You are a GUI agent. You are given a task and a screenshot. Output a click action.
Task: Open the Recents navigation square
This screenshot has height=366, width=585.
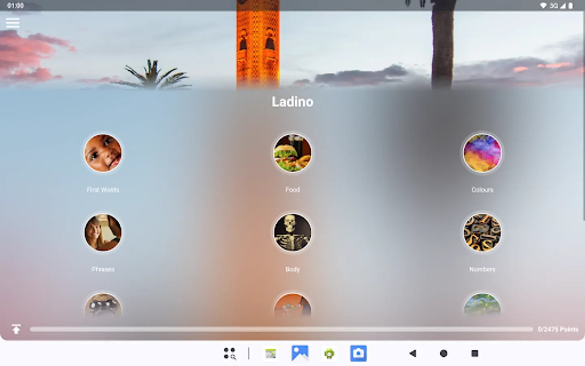pyautogui.click(x=474, y=353)
